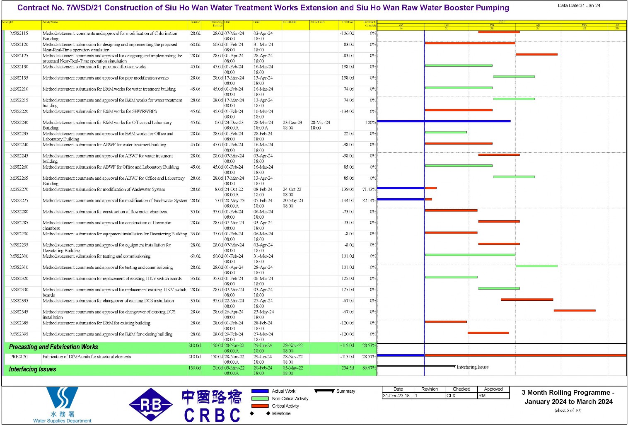Click the -106.0d total float value
Image resolution: width=628 pixels, height=425 pixels.
pyautogui.click(x=347, y=33)
